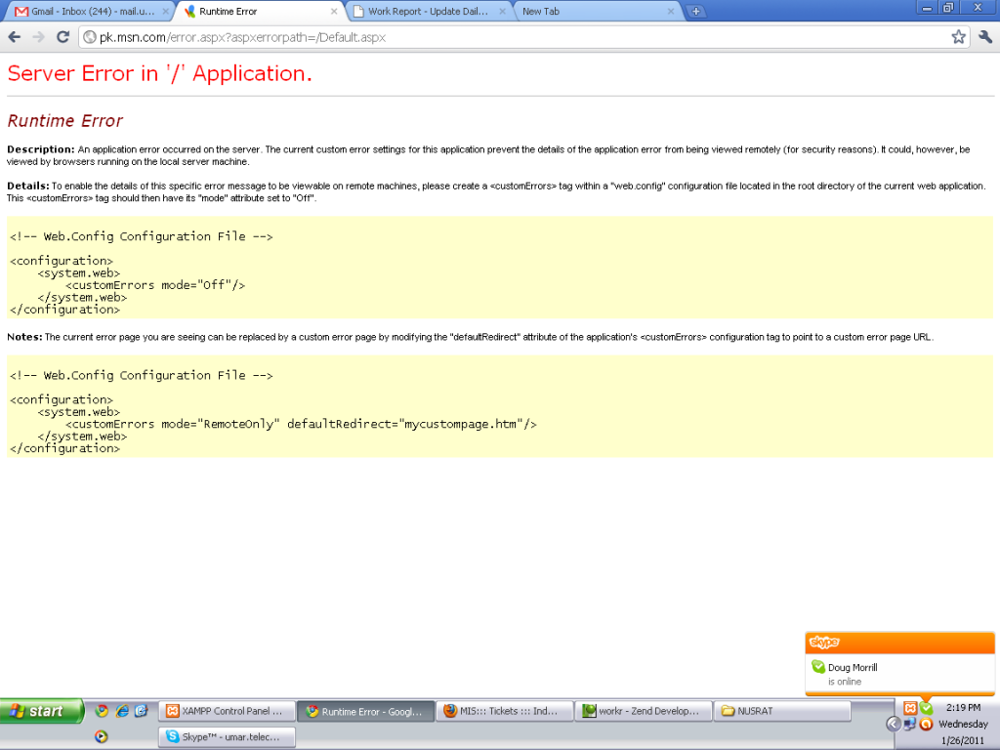Click the network icon in the tray
1000x750 pixels.
tap(909, 725)
